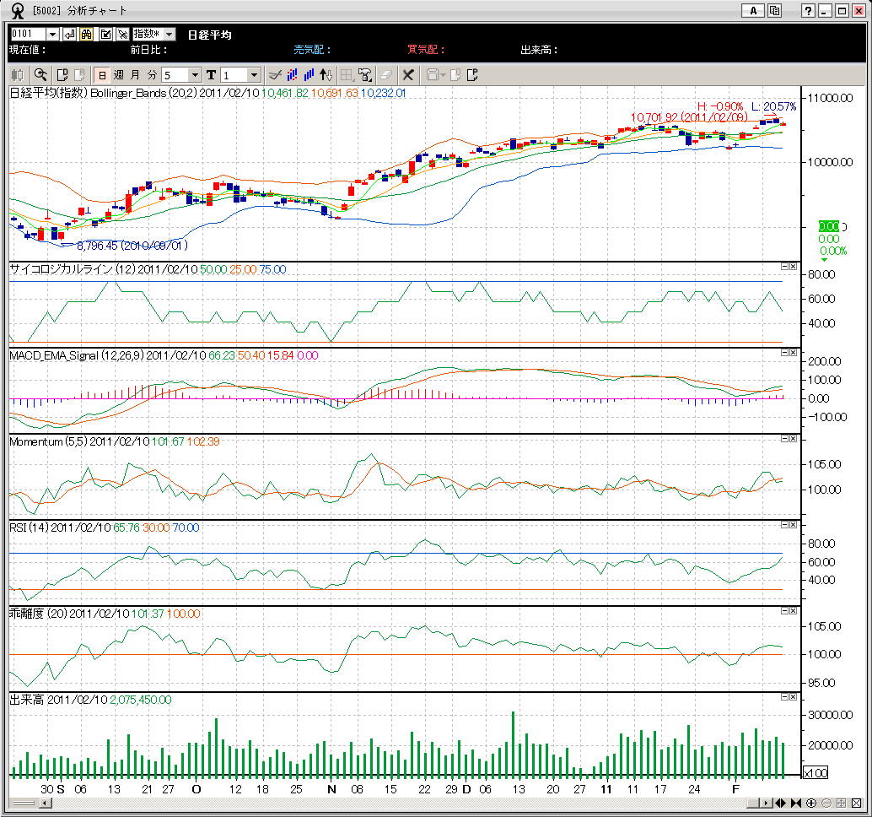Viewport: 872px width, 817px height.
Task: Open the 指数 market type dropdown
Action: [x=169, y=34]
